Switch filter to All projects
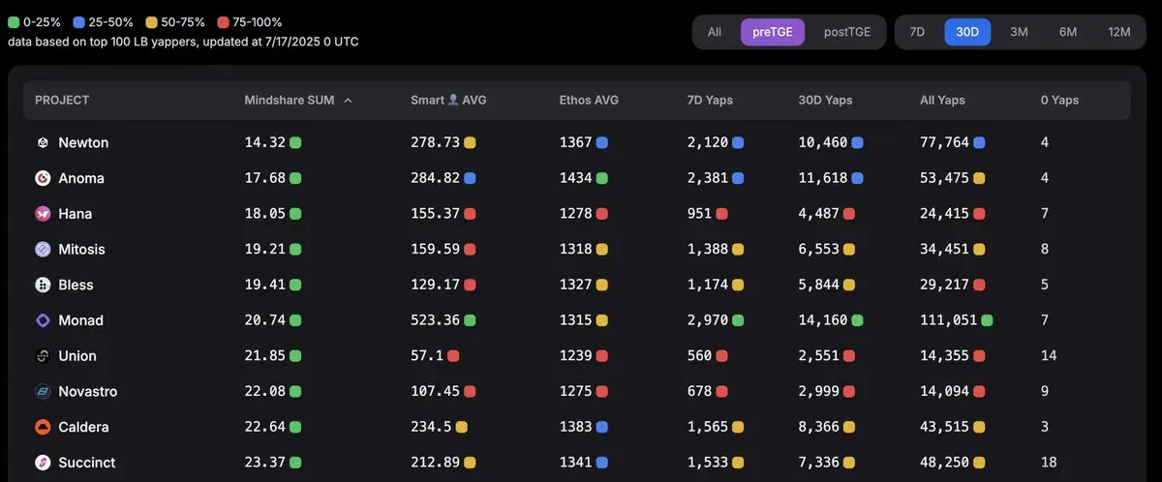This screenshot has width=1162, height=482. (x=715, y=32)
